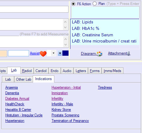
Task: Select the Plan radio button
Action: pos(94,4)
